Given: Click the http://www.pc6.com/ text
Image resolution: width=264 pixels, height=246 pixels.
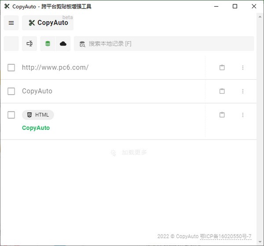Looking at the screenshot, I should click(55, 67).
